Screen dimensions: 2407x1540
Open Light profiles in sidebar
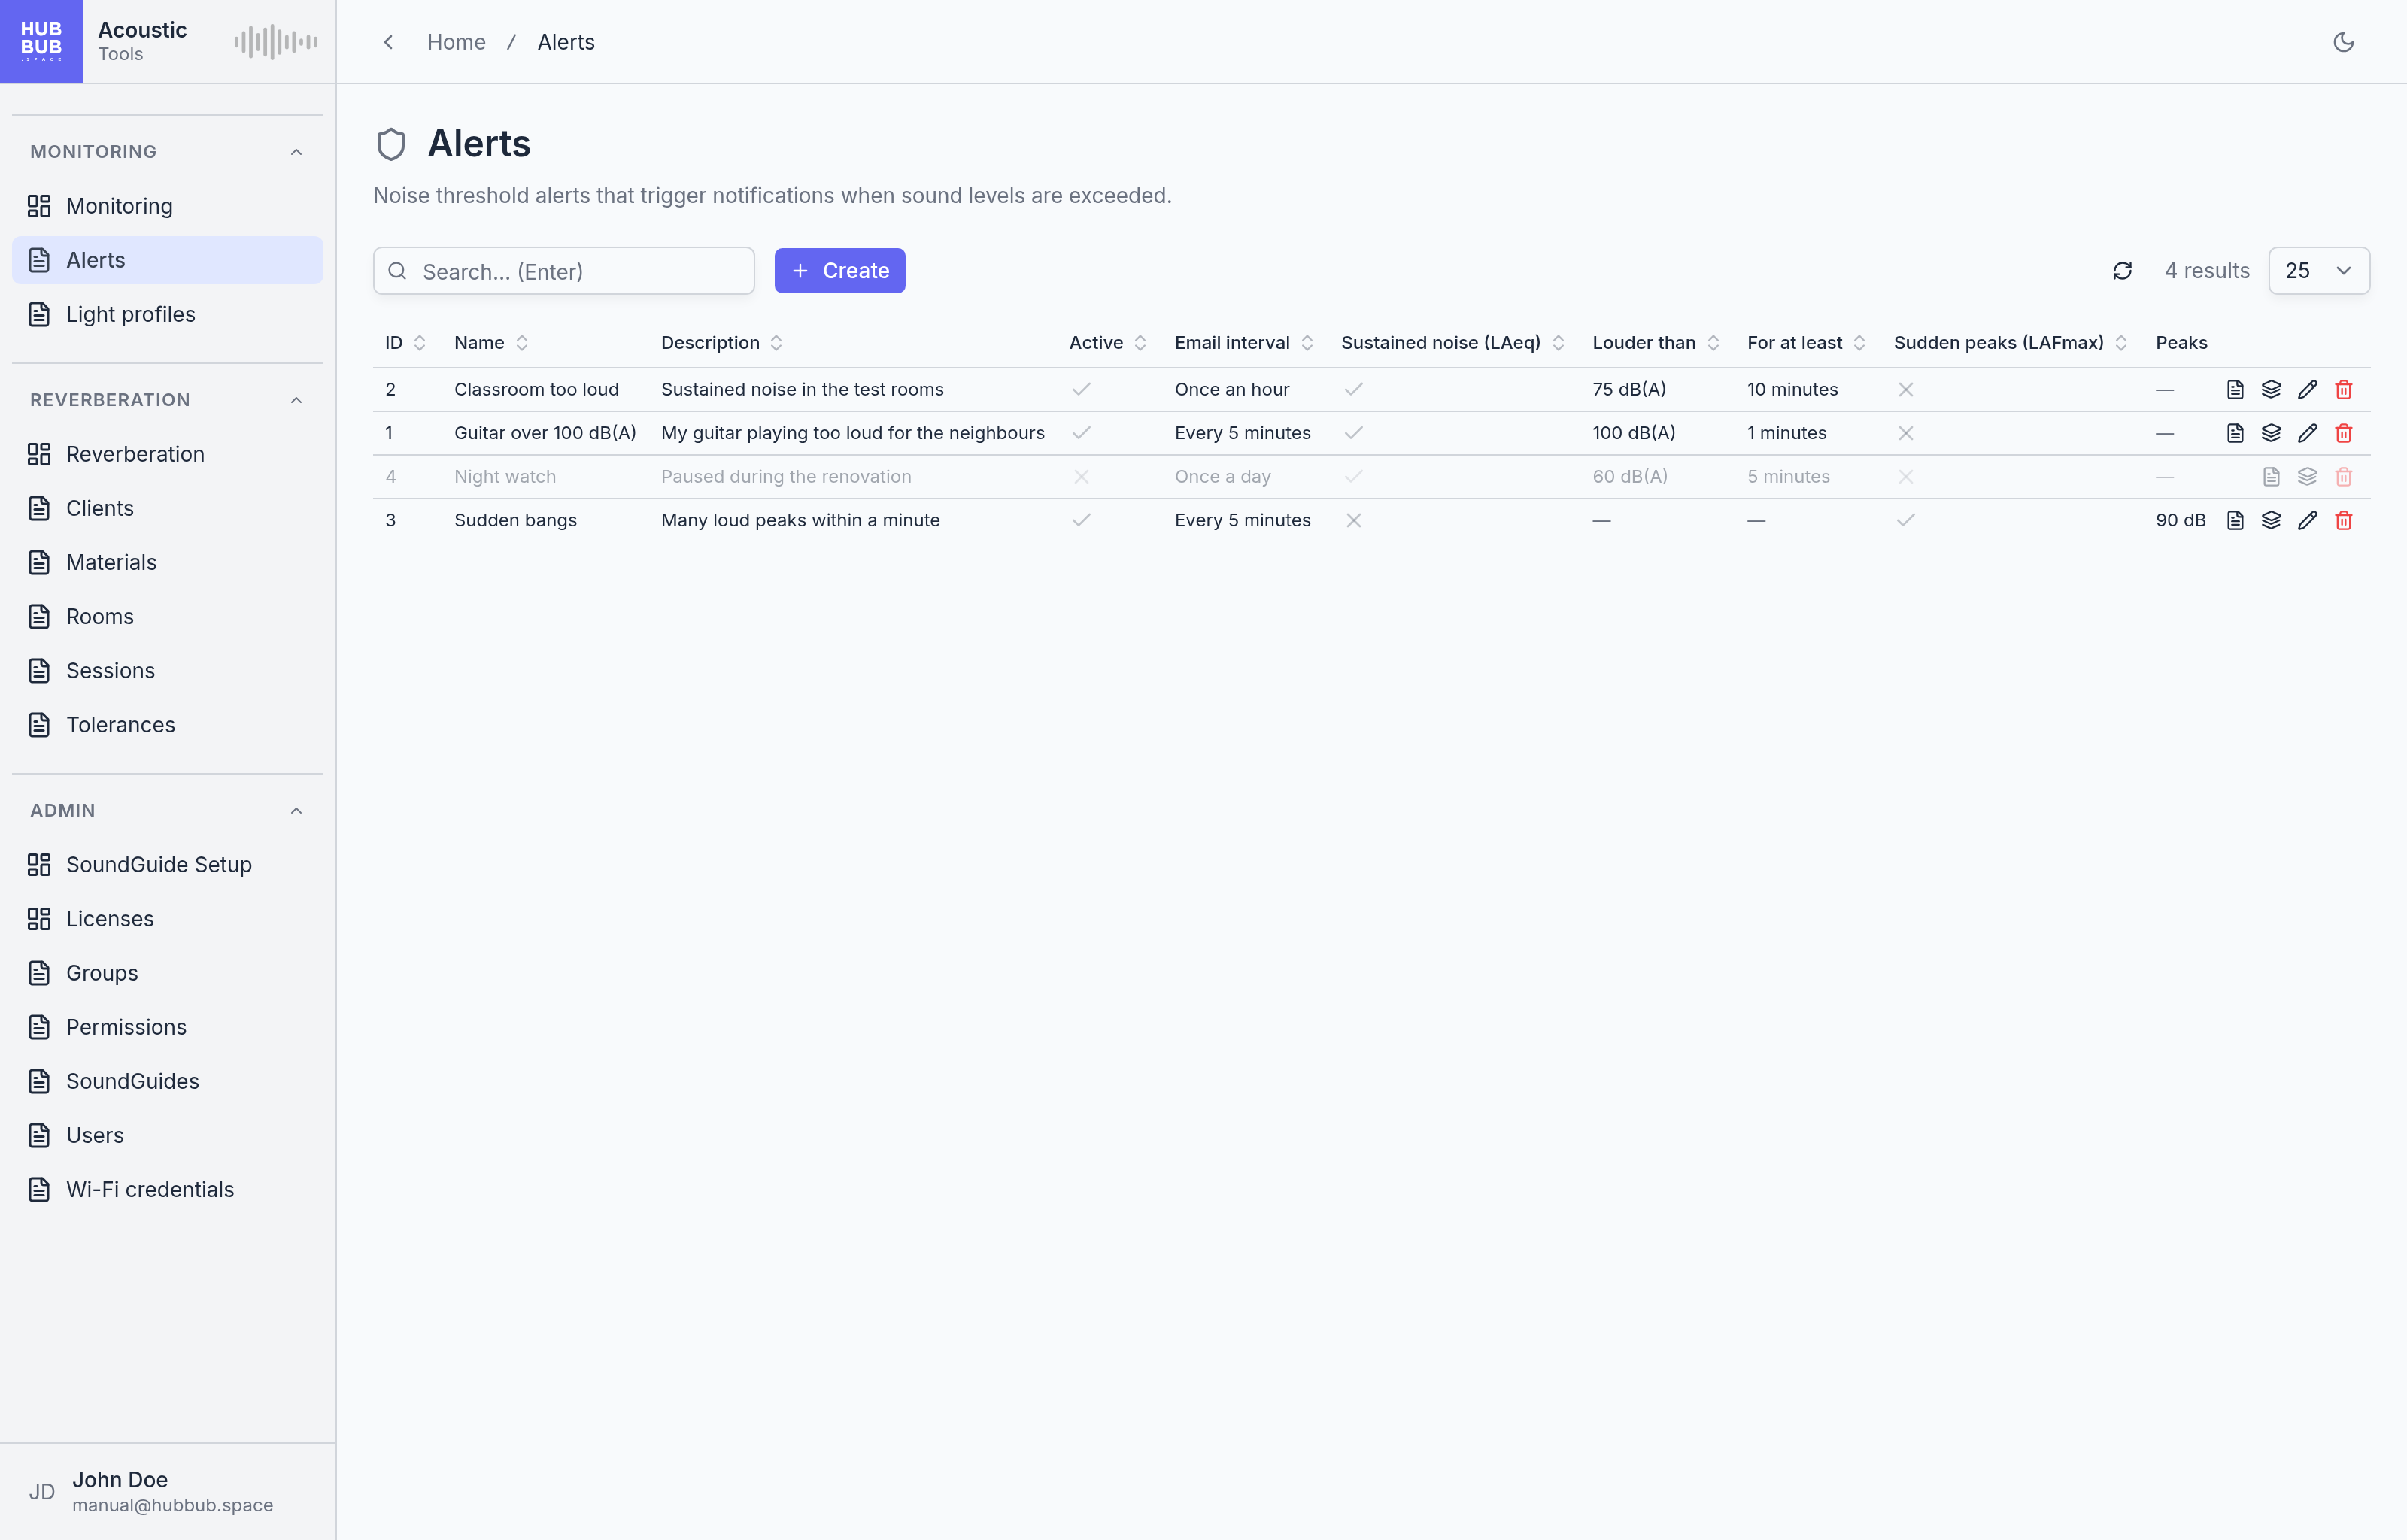click(167, 314)
